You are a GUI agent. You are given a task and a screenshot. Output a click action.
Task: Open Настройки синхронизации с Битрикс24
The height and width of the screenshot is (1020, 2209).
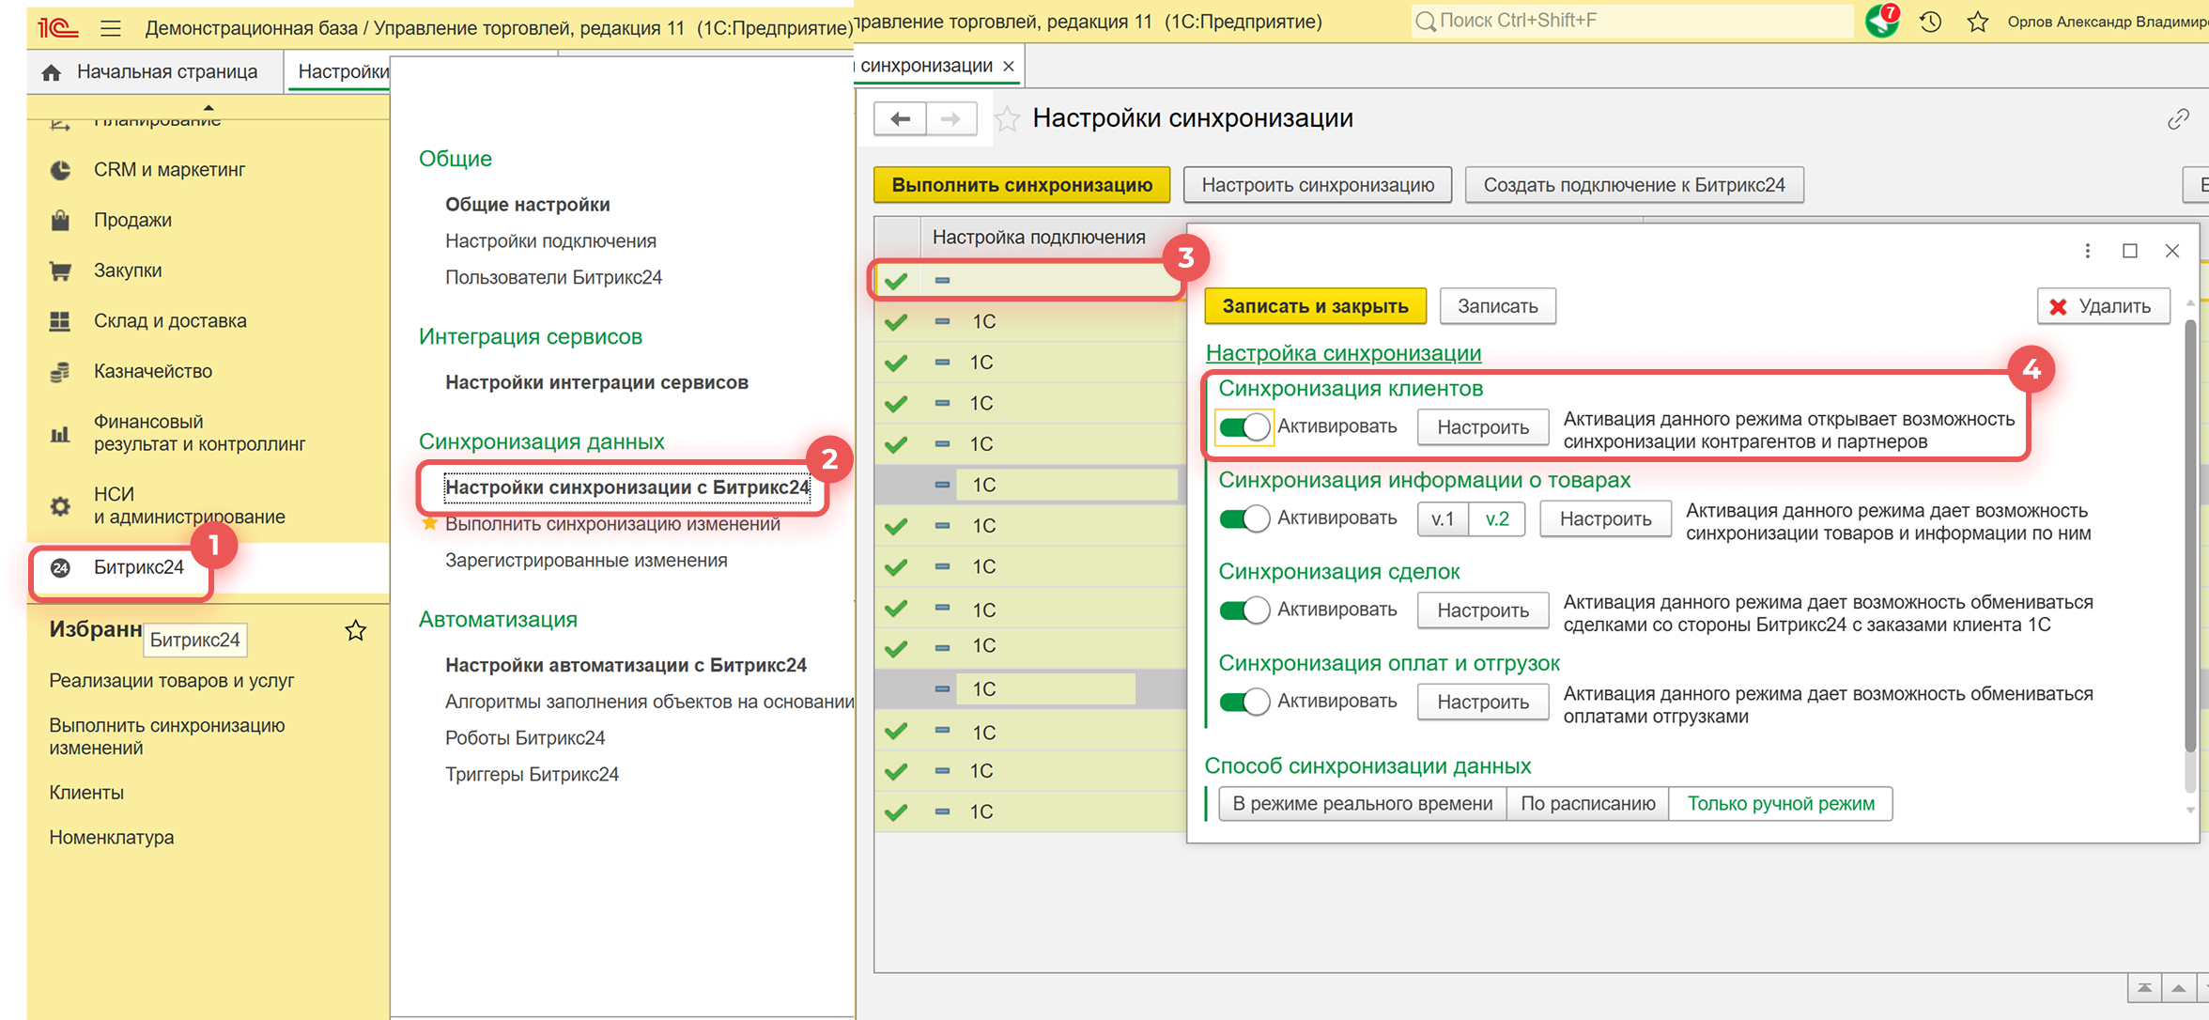[x=627, y=487]
